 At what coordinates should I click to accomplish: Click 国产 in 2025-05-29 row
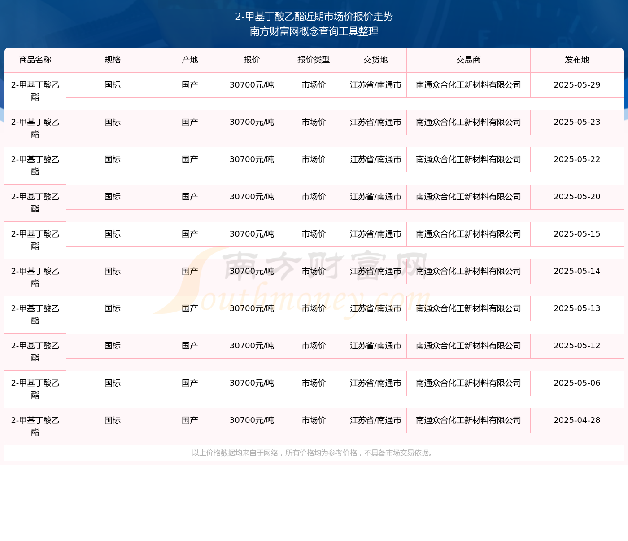190,85
